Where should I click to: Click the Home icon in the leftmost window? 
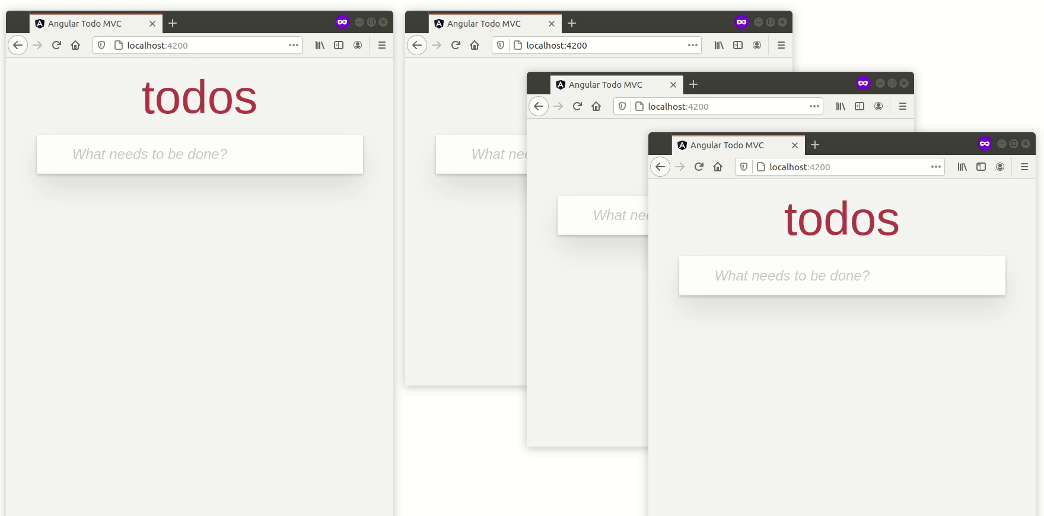coord(75,45)
